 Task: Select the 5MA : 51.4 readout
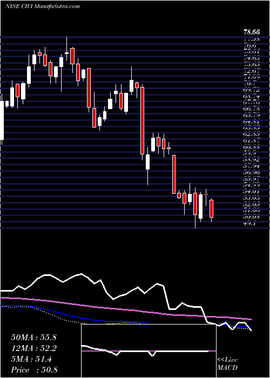tap(31, 359)
